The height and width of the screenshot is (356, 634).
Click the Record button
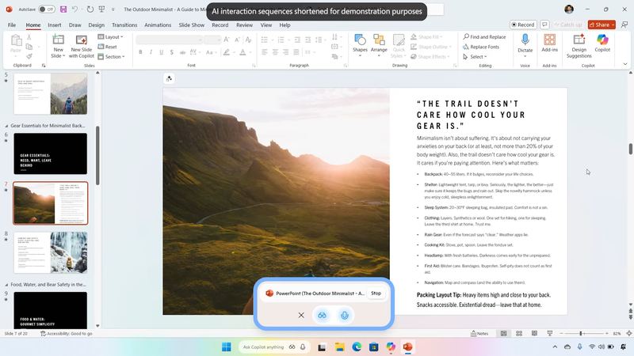pos(523,25)
